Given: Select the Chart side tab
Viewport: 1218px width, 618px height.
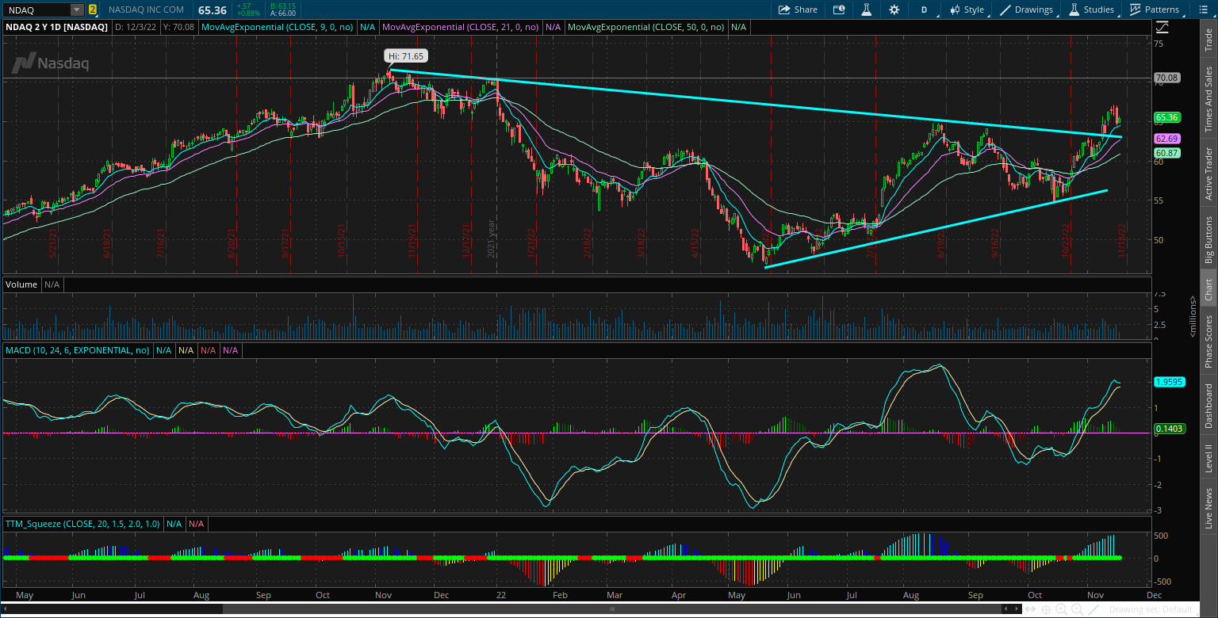Looking at the screenshot, I should 1208,290.
